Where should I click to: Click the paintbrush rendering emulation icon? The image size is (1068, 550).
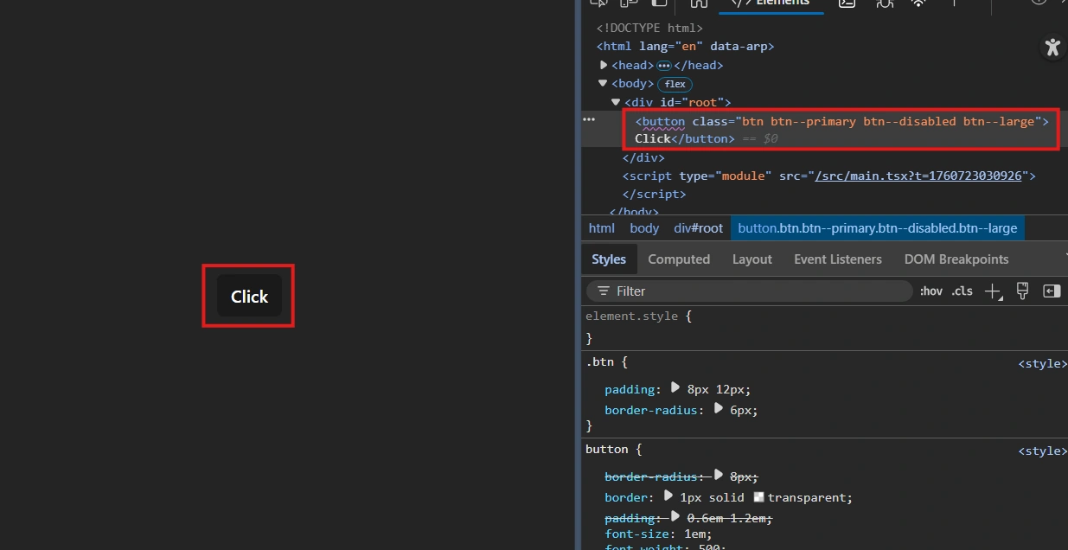click(x=1022, y=291)
